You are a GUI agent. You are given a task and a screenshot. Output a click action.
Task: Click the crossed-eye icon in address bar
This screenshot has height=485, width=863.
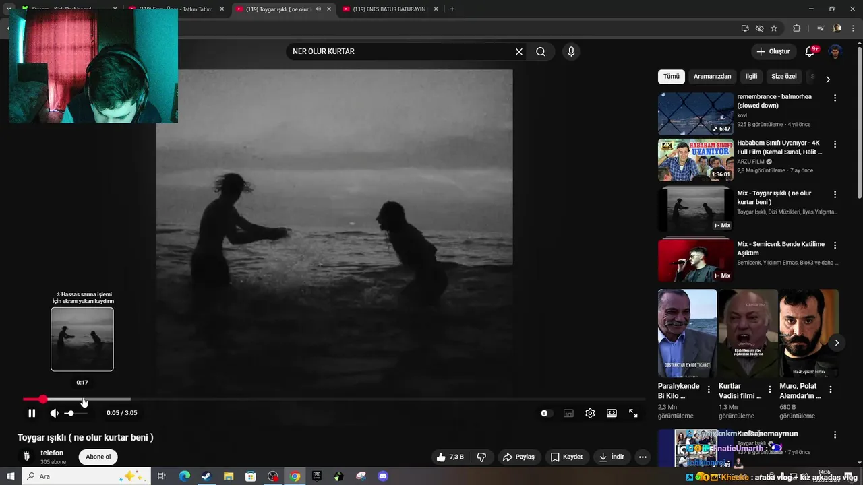(759, 28)
